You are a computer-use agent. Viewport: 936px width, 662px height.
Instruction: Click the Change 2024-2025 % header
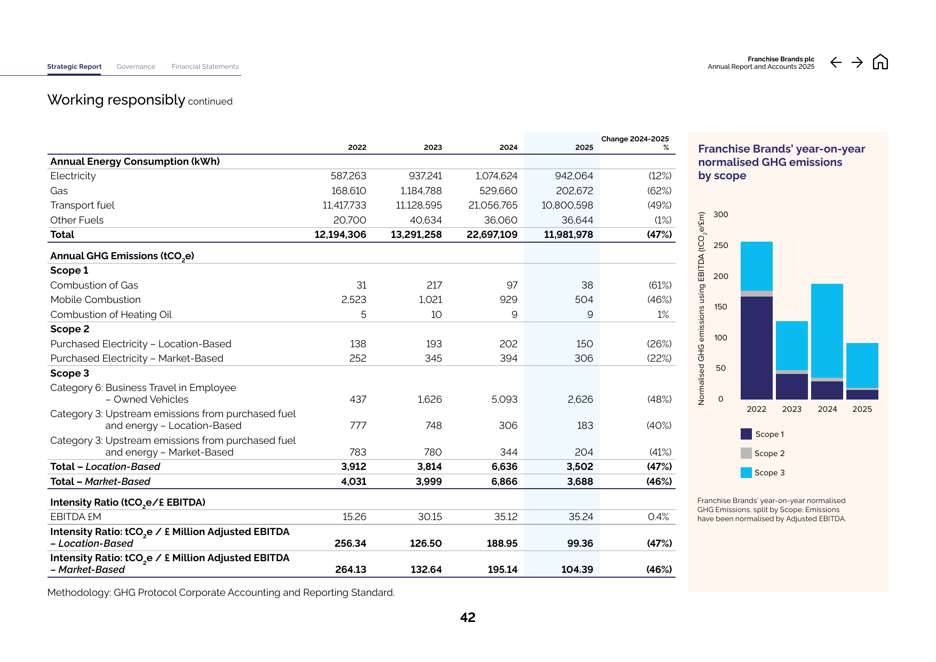click(x=635, y=143)
